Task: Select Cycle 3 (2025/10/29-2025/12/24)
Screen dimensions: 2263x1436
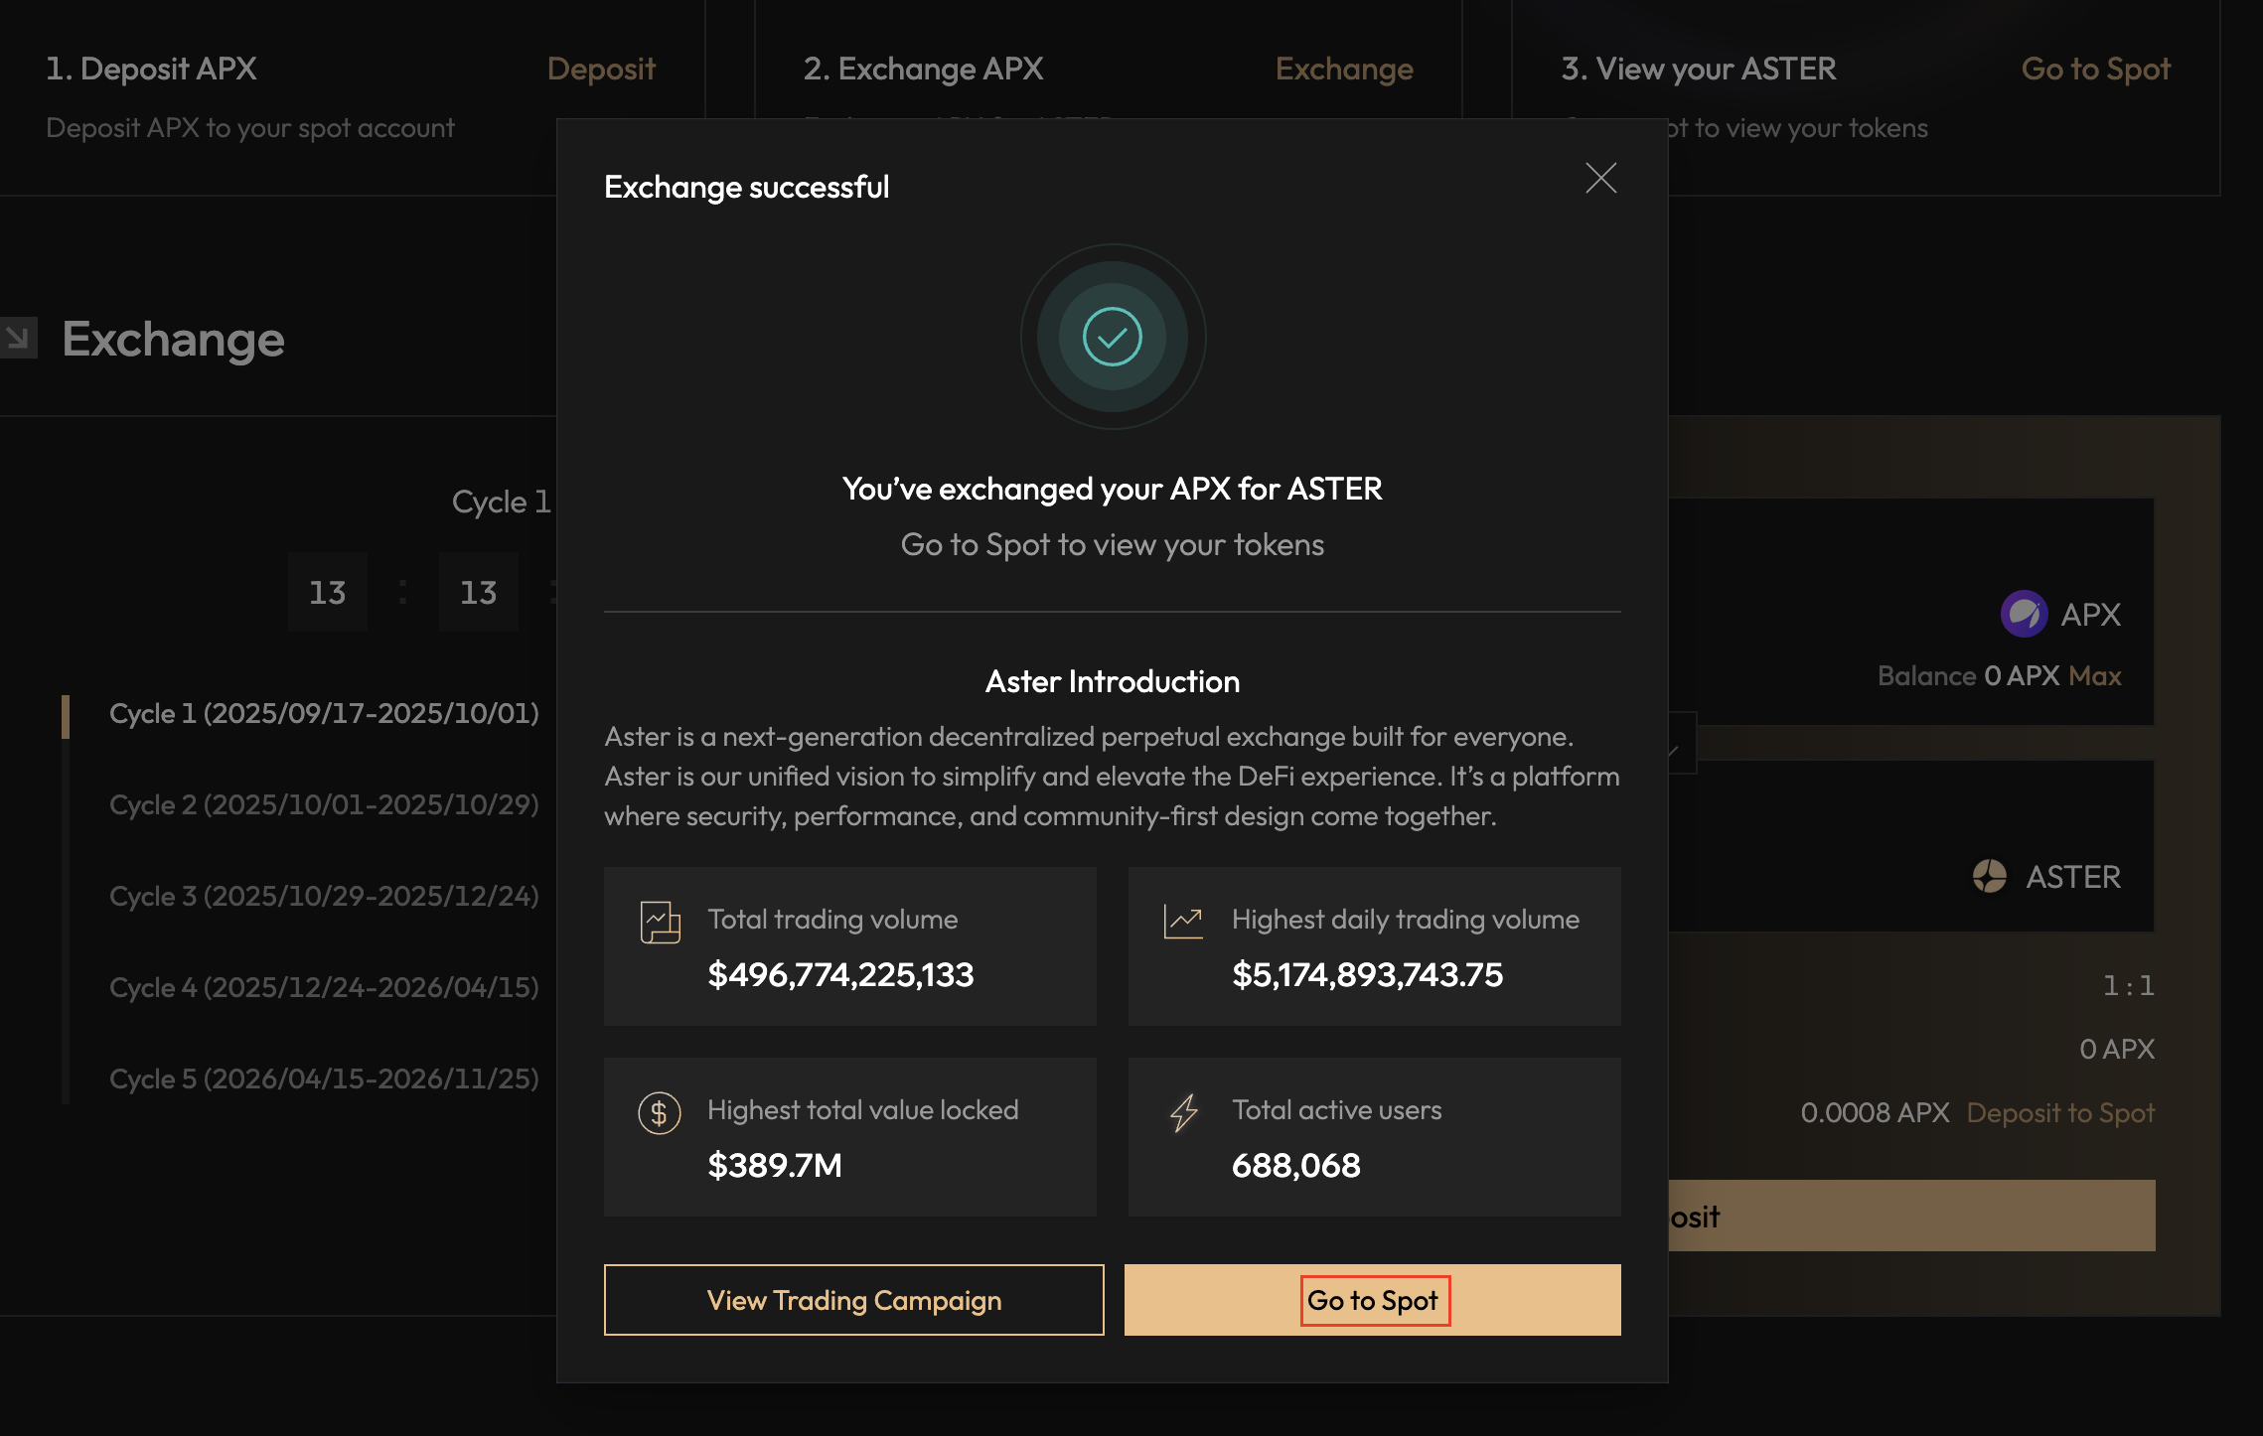Action: pos(324,896)
